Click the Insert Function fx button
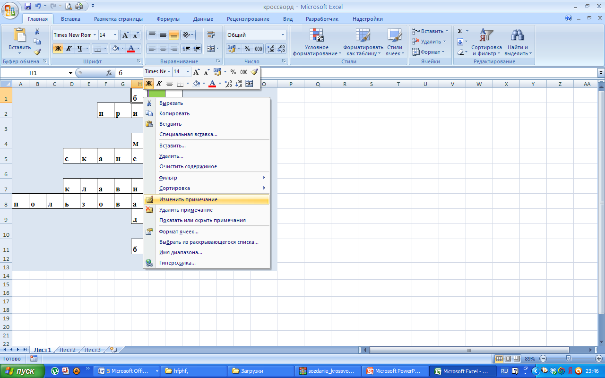Image resolution: width=605 pixels, height=378 pixels. 109,73
